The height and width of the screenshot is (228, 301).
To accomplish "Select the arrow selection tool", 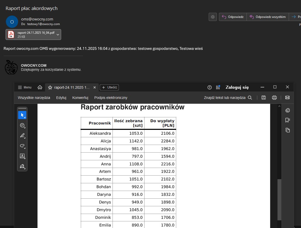I will (22, 115).
